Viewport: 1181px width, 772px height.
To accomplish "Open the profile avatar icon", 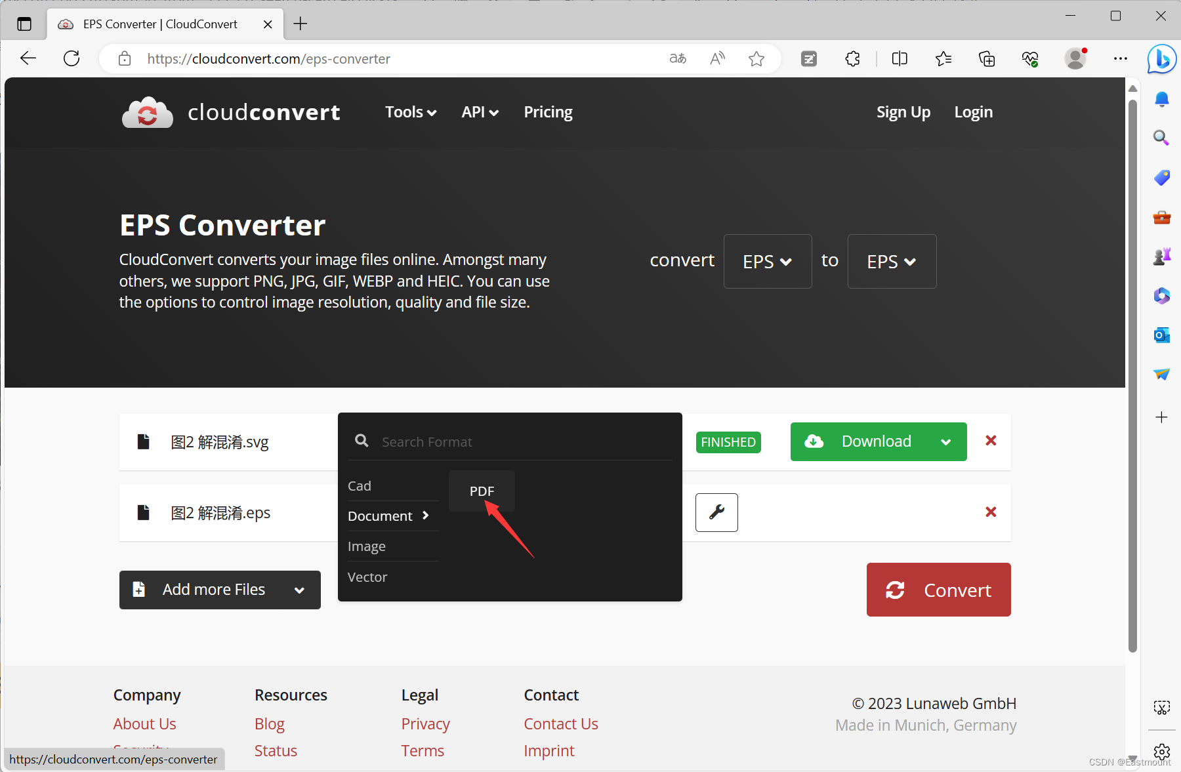I will 1075,59.
